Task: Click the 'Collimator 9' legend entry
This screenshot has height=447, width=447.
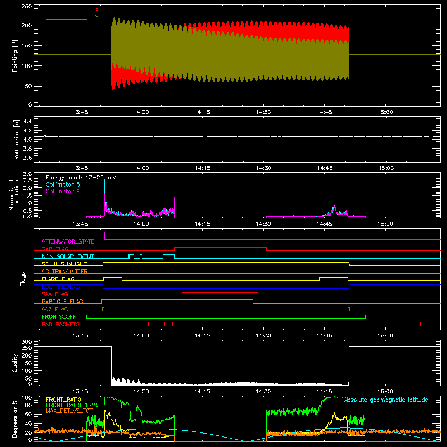Action: [63, 191]
